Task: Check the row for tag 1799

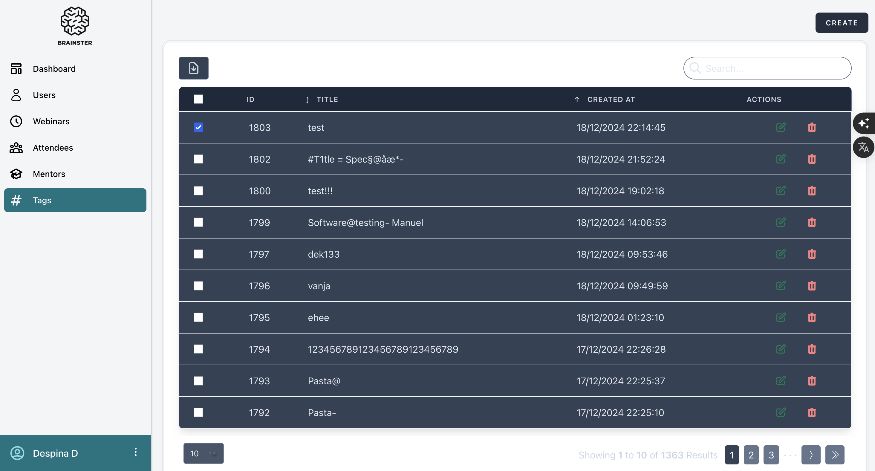Action: 198,222
